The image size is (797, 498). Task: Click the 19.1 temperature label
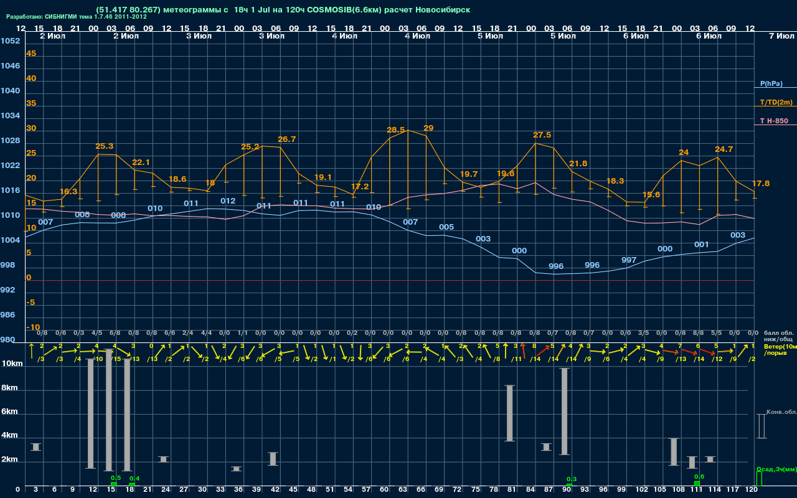(x=323, y=177)
